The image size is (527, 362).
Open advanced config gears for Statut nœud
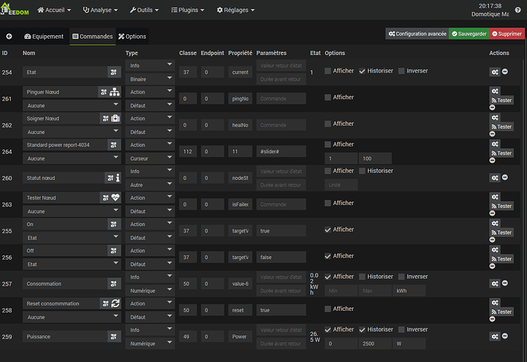coord(495,178)
